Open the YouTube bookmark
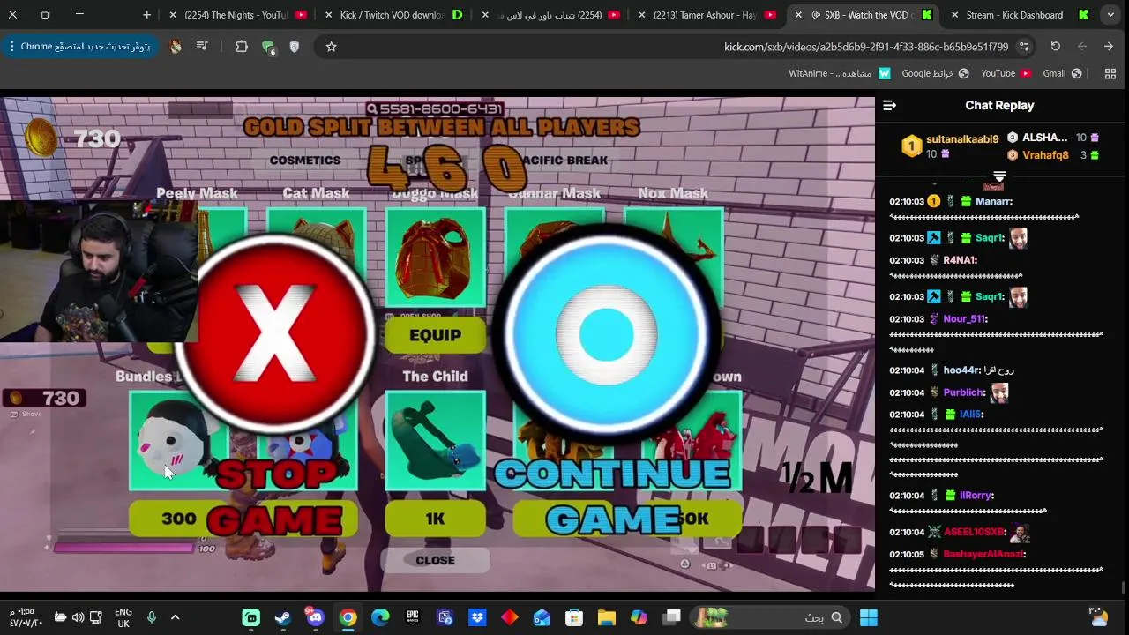Screen dimensions: 1129x635 pos(1006,74)
